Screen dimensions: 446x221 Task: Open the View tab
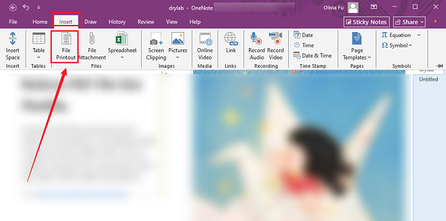tap(172, 22)
